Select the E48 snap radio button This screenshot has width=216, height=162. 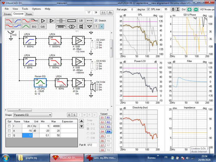[88, 138]
